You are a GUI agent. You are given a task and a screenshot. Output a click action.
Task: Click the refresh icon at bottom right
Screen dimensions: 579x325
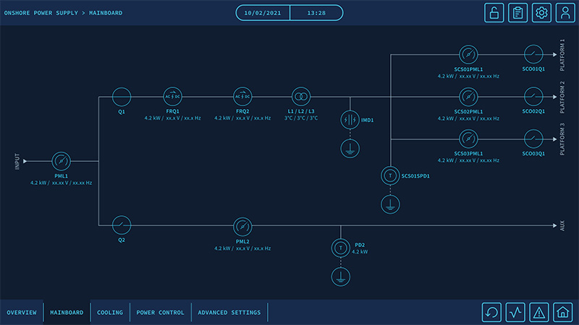491,313
